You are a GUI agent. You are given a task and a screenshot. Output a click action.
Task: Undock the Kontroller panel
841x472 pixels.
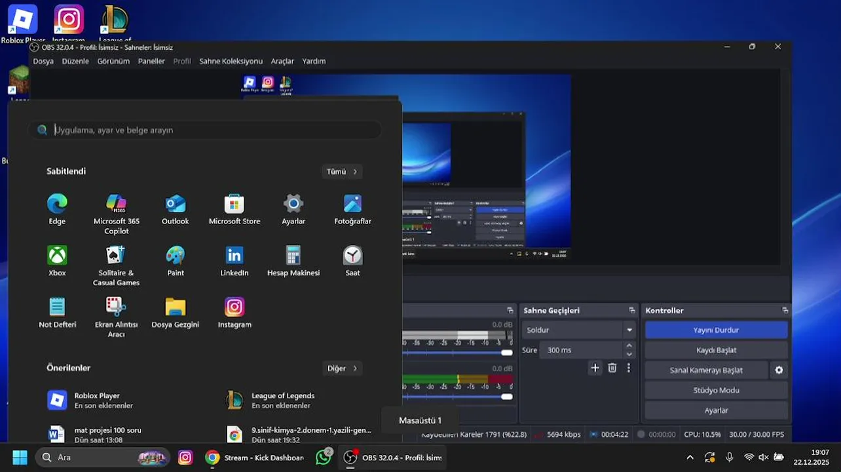click(x=785, y=310)
